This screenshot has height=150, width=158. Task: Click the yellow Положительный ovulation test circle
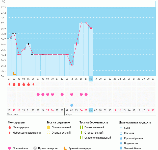click(48, 127)
